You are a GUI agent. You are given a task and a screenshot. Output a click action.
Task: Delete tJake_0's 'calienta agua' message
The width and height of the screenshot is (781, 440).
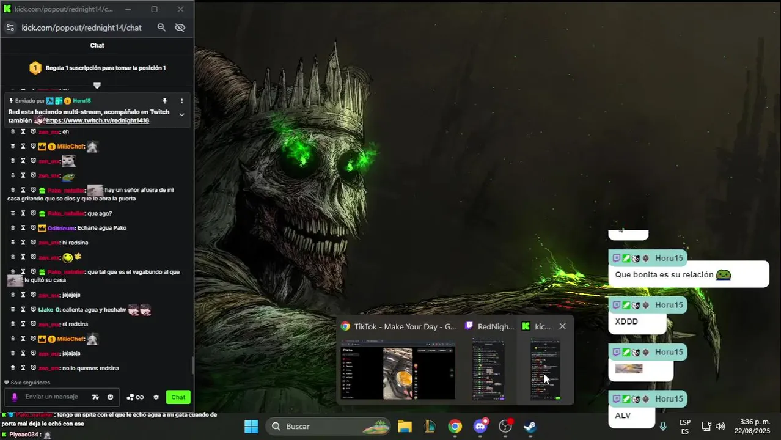click(12, 309)
